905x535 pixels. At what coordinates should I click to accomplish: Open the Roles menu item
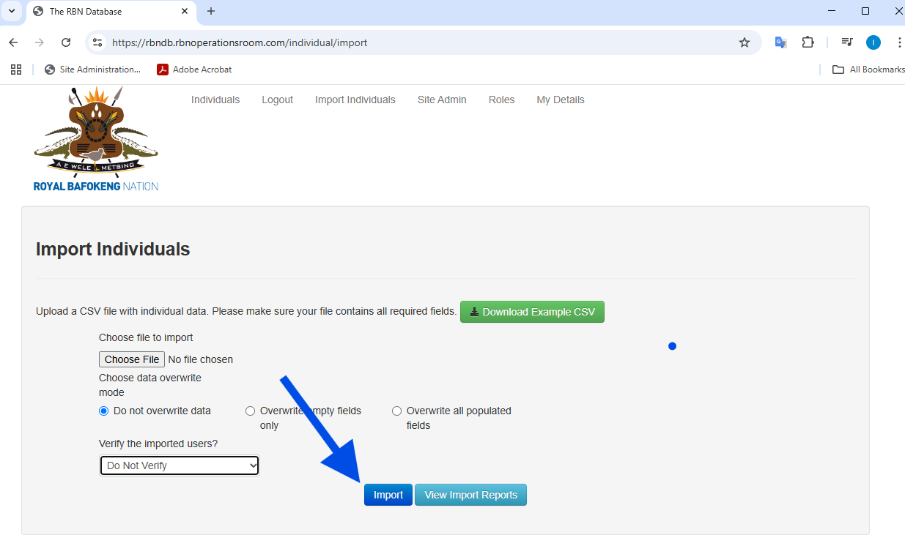coord(501,100)
